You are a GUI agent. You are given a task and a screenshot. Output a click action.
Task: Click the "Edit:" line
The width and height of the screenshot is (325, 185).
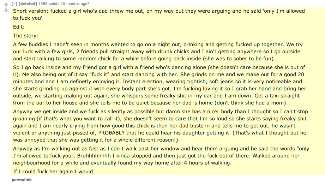(x=19, y=27)
